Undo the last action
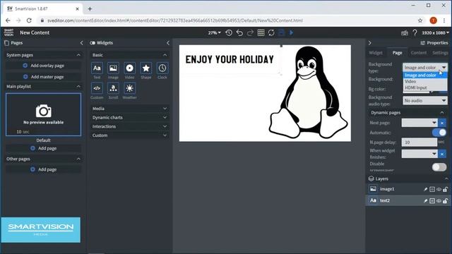This screenshot has width=452, height=254. click(x=239, y=33)
